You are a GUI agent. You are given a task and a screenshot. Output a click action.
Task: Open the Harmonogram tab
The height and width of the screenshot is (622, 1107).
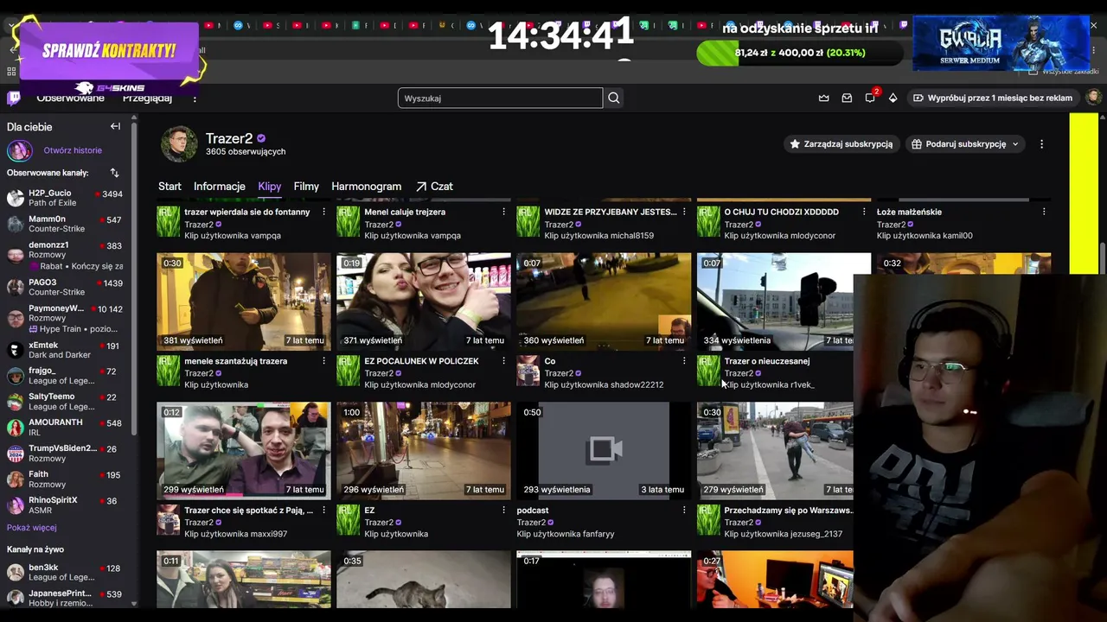pos(367,187)
